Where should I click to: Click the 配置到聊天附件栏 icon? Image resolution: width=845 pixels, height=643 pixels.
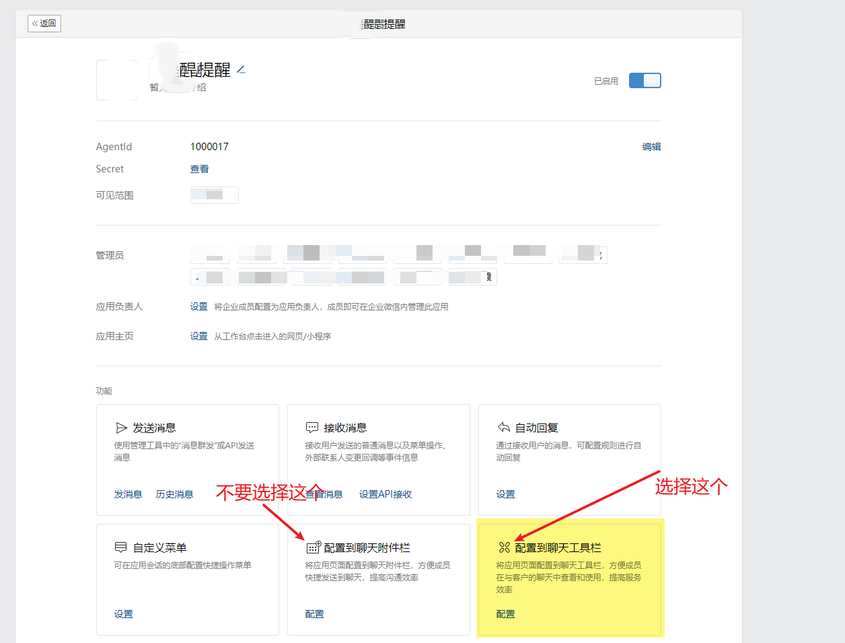(x=314, y=547)
